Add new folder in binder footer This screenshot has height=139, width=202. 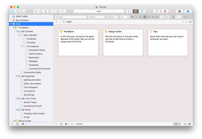(17, 124)
